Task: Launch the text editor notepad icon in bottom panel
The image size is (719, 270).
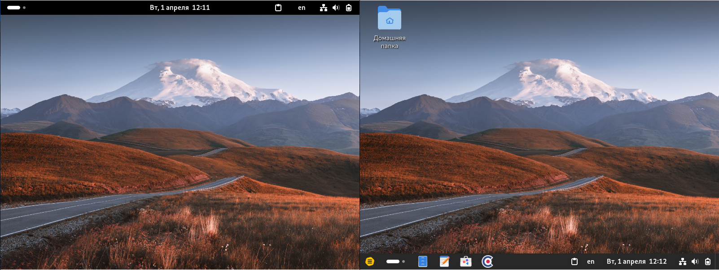Action: coord(444,261)
